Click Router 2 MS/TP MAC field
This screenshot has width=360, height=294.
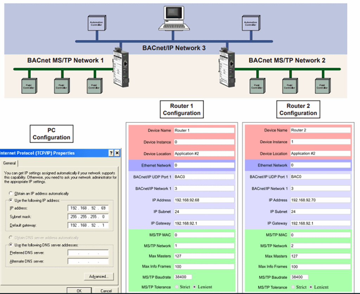click(x=321, y=235)
